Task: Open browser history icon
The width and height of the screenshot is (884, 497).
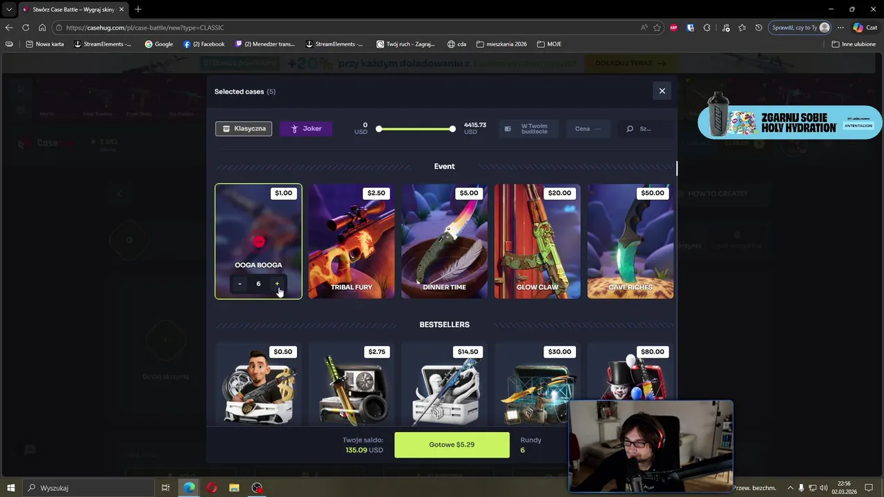Action: [x=758, y=28]
